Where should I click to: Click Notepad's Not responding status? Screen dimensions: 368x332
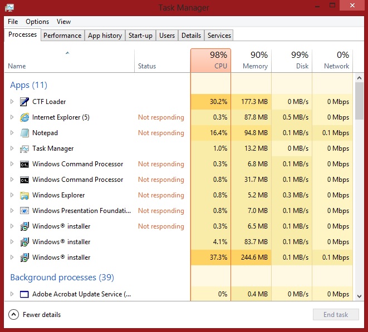point(161,133)
